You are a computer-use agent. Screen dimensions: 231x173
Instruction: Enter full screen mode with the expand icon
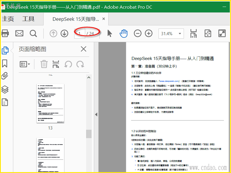click(222, 33)
